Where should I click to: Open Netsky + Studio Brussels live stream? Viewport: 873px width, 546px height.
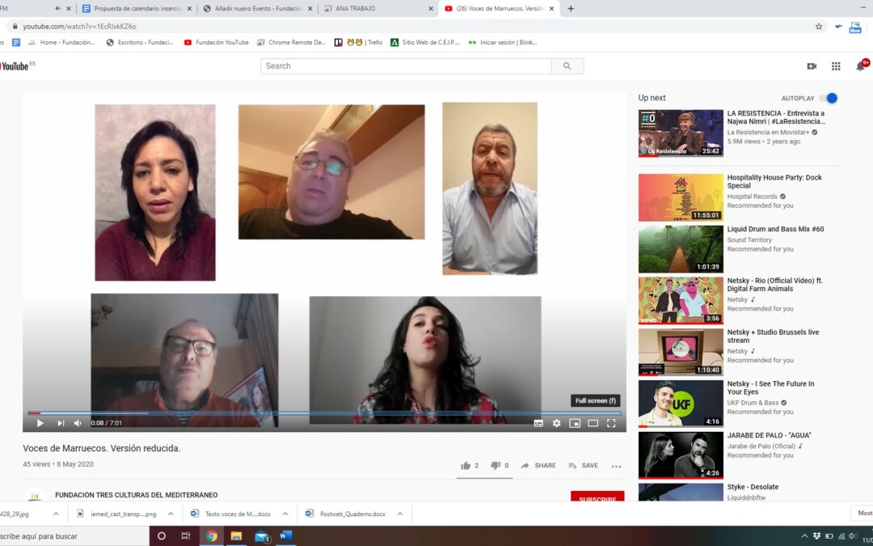tap(773, 336)
